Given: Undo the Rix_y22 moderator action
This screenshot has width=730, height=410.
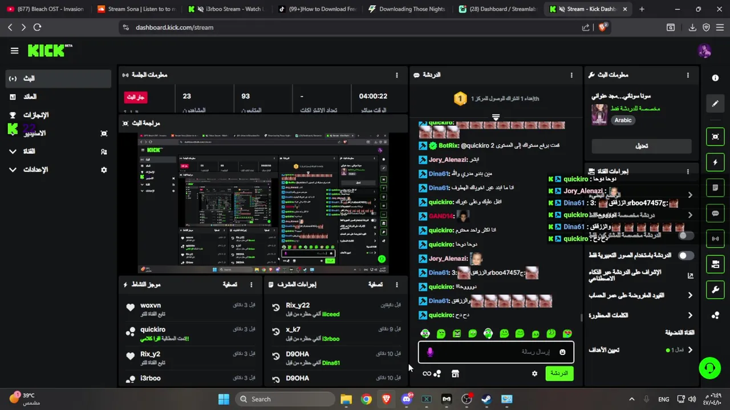Looking at the screenshot, I should tap(276, 307).
